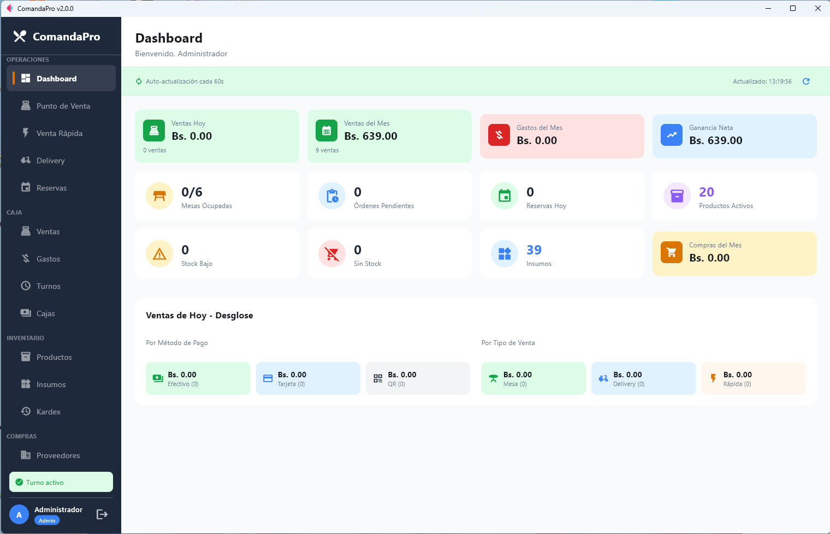Click the Bs. 0.00 Ventas Hoy value
The height and width of the screenshot is (534, 830).
pyautogui.click(x=192, y=136)
